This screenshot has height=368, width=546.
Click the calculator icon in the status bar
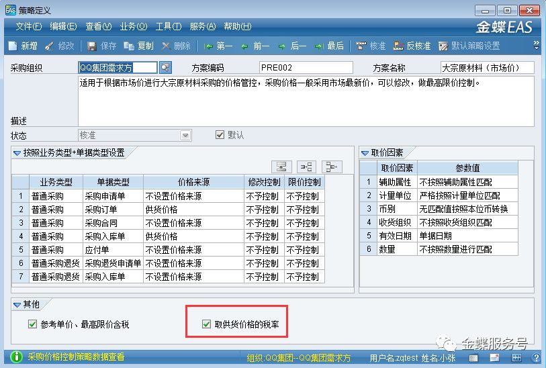[x=516, y=358]
